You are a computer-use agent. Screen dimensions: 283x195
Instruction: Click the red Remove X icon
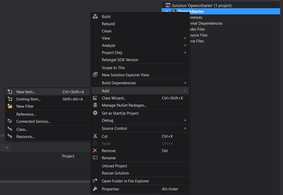coord(95,151)
